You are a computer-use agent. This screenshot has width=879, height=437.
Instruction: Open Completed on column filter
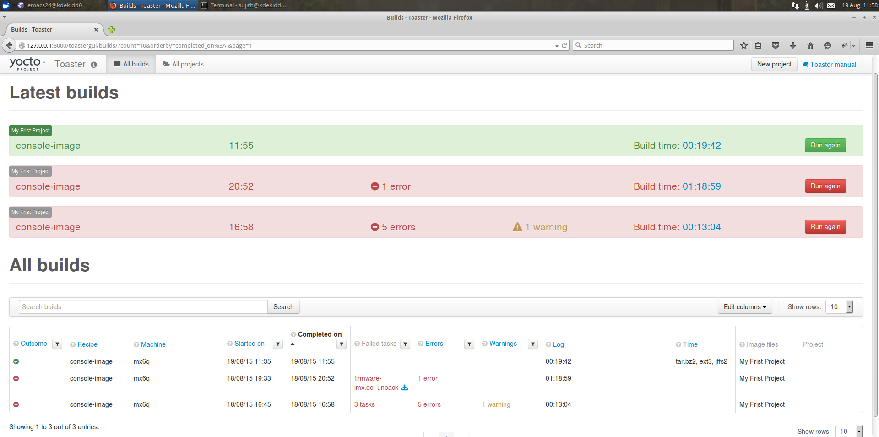(x=342, y=344)
